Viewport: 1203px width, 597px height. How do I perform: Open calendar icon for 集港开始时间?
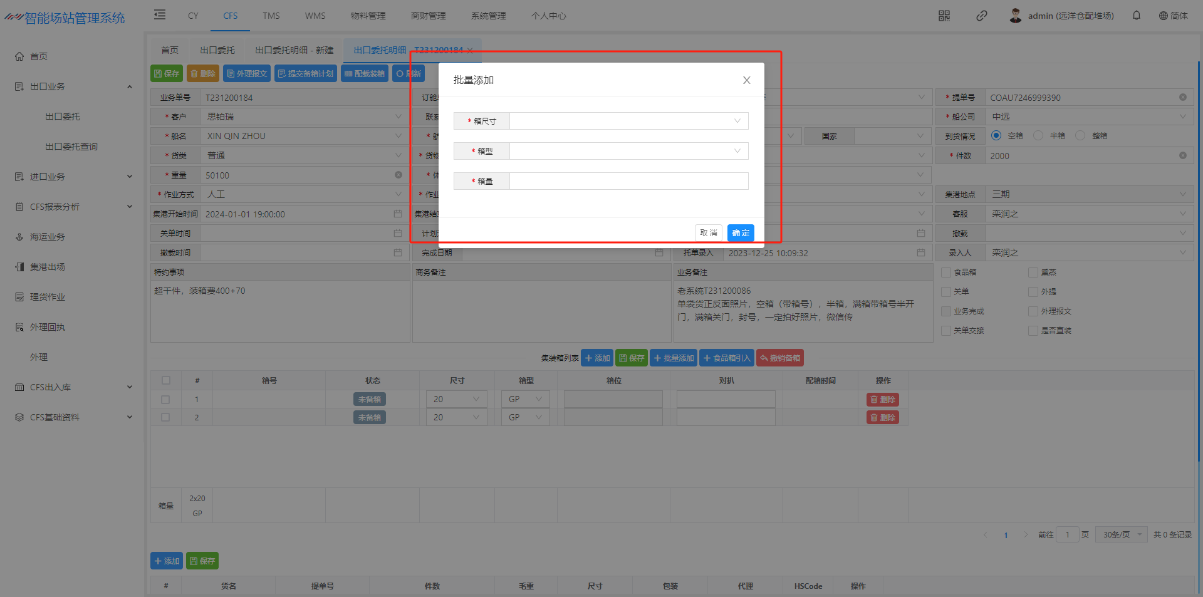point(398,214)
